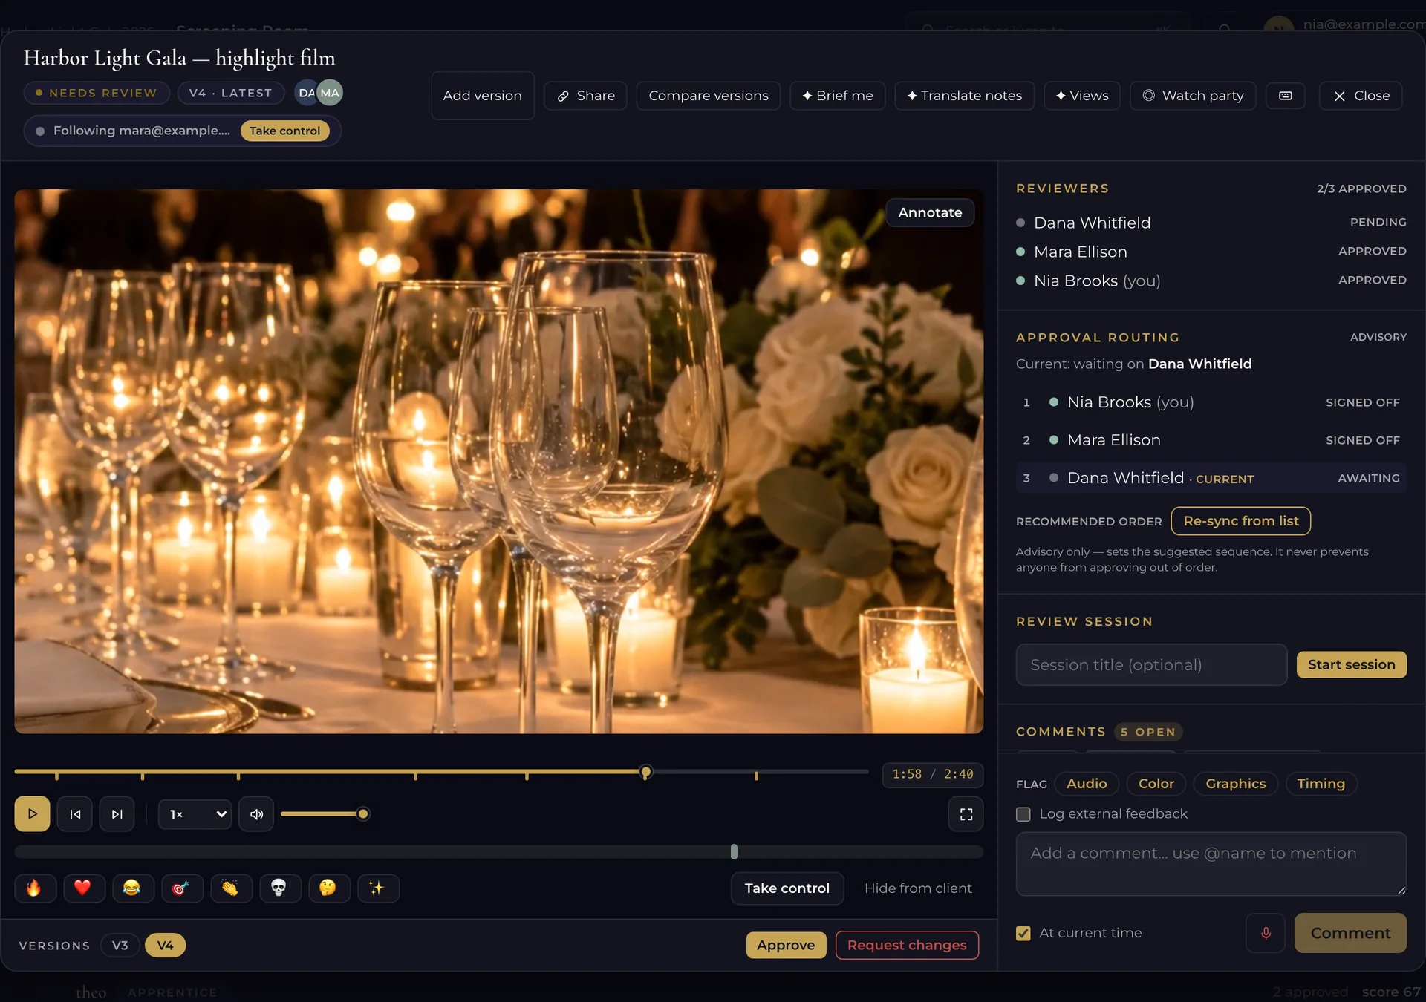React with the bullseye target emoji
This screenshot has width=1426, height=1002.
click(181, 888)
